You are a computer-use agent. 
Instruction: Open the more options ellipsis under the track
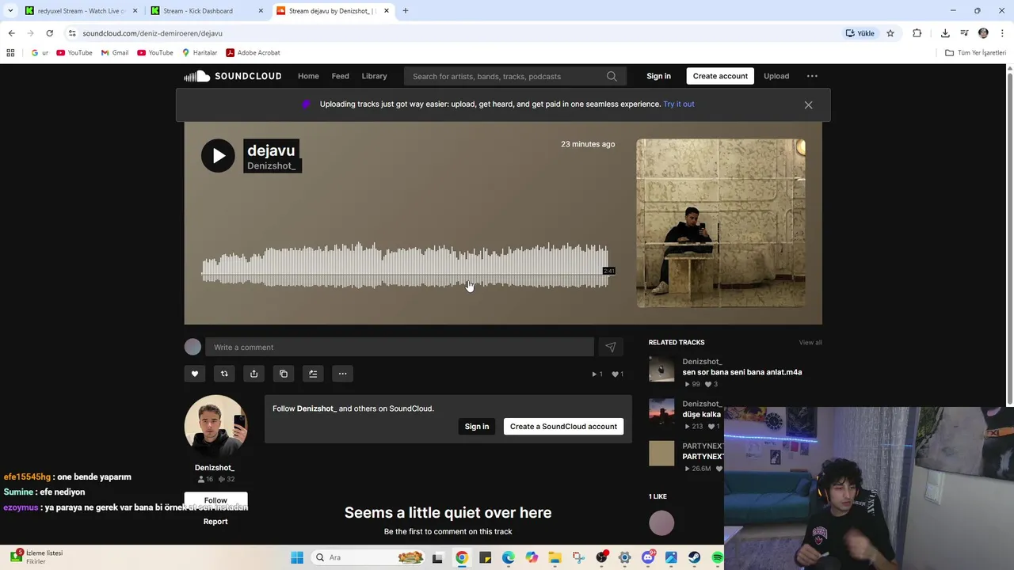click(x=342, y=374)
